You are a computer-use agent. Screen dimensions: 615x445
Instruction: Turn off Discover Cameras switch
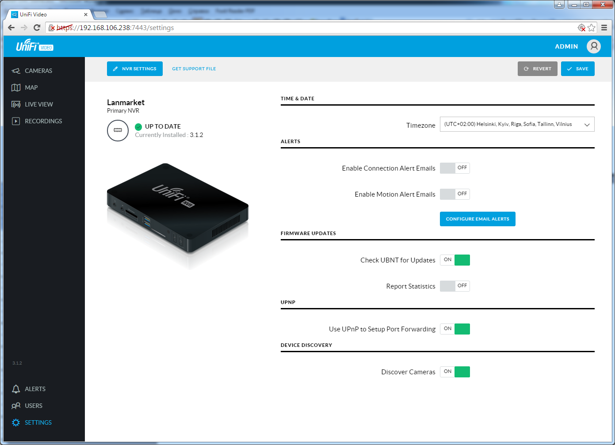pyautogui.click(x=455, y=372)
